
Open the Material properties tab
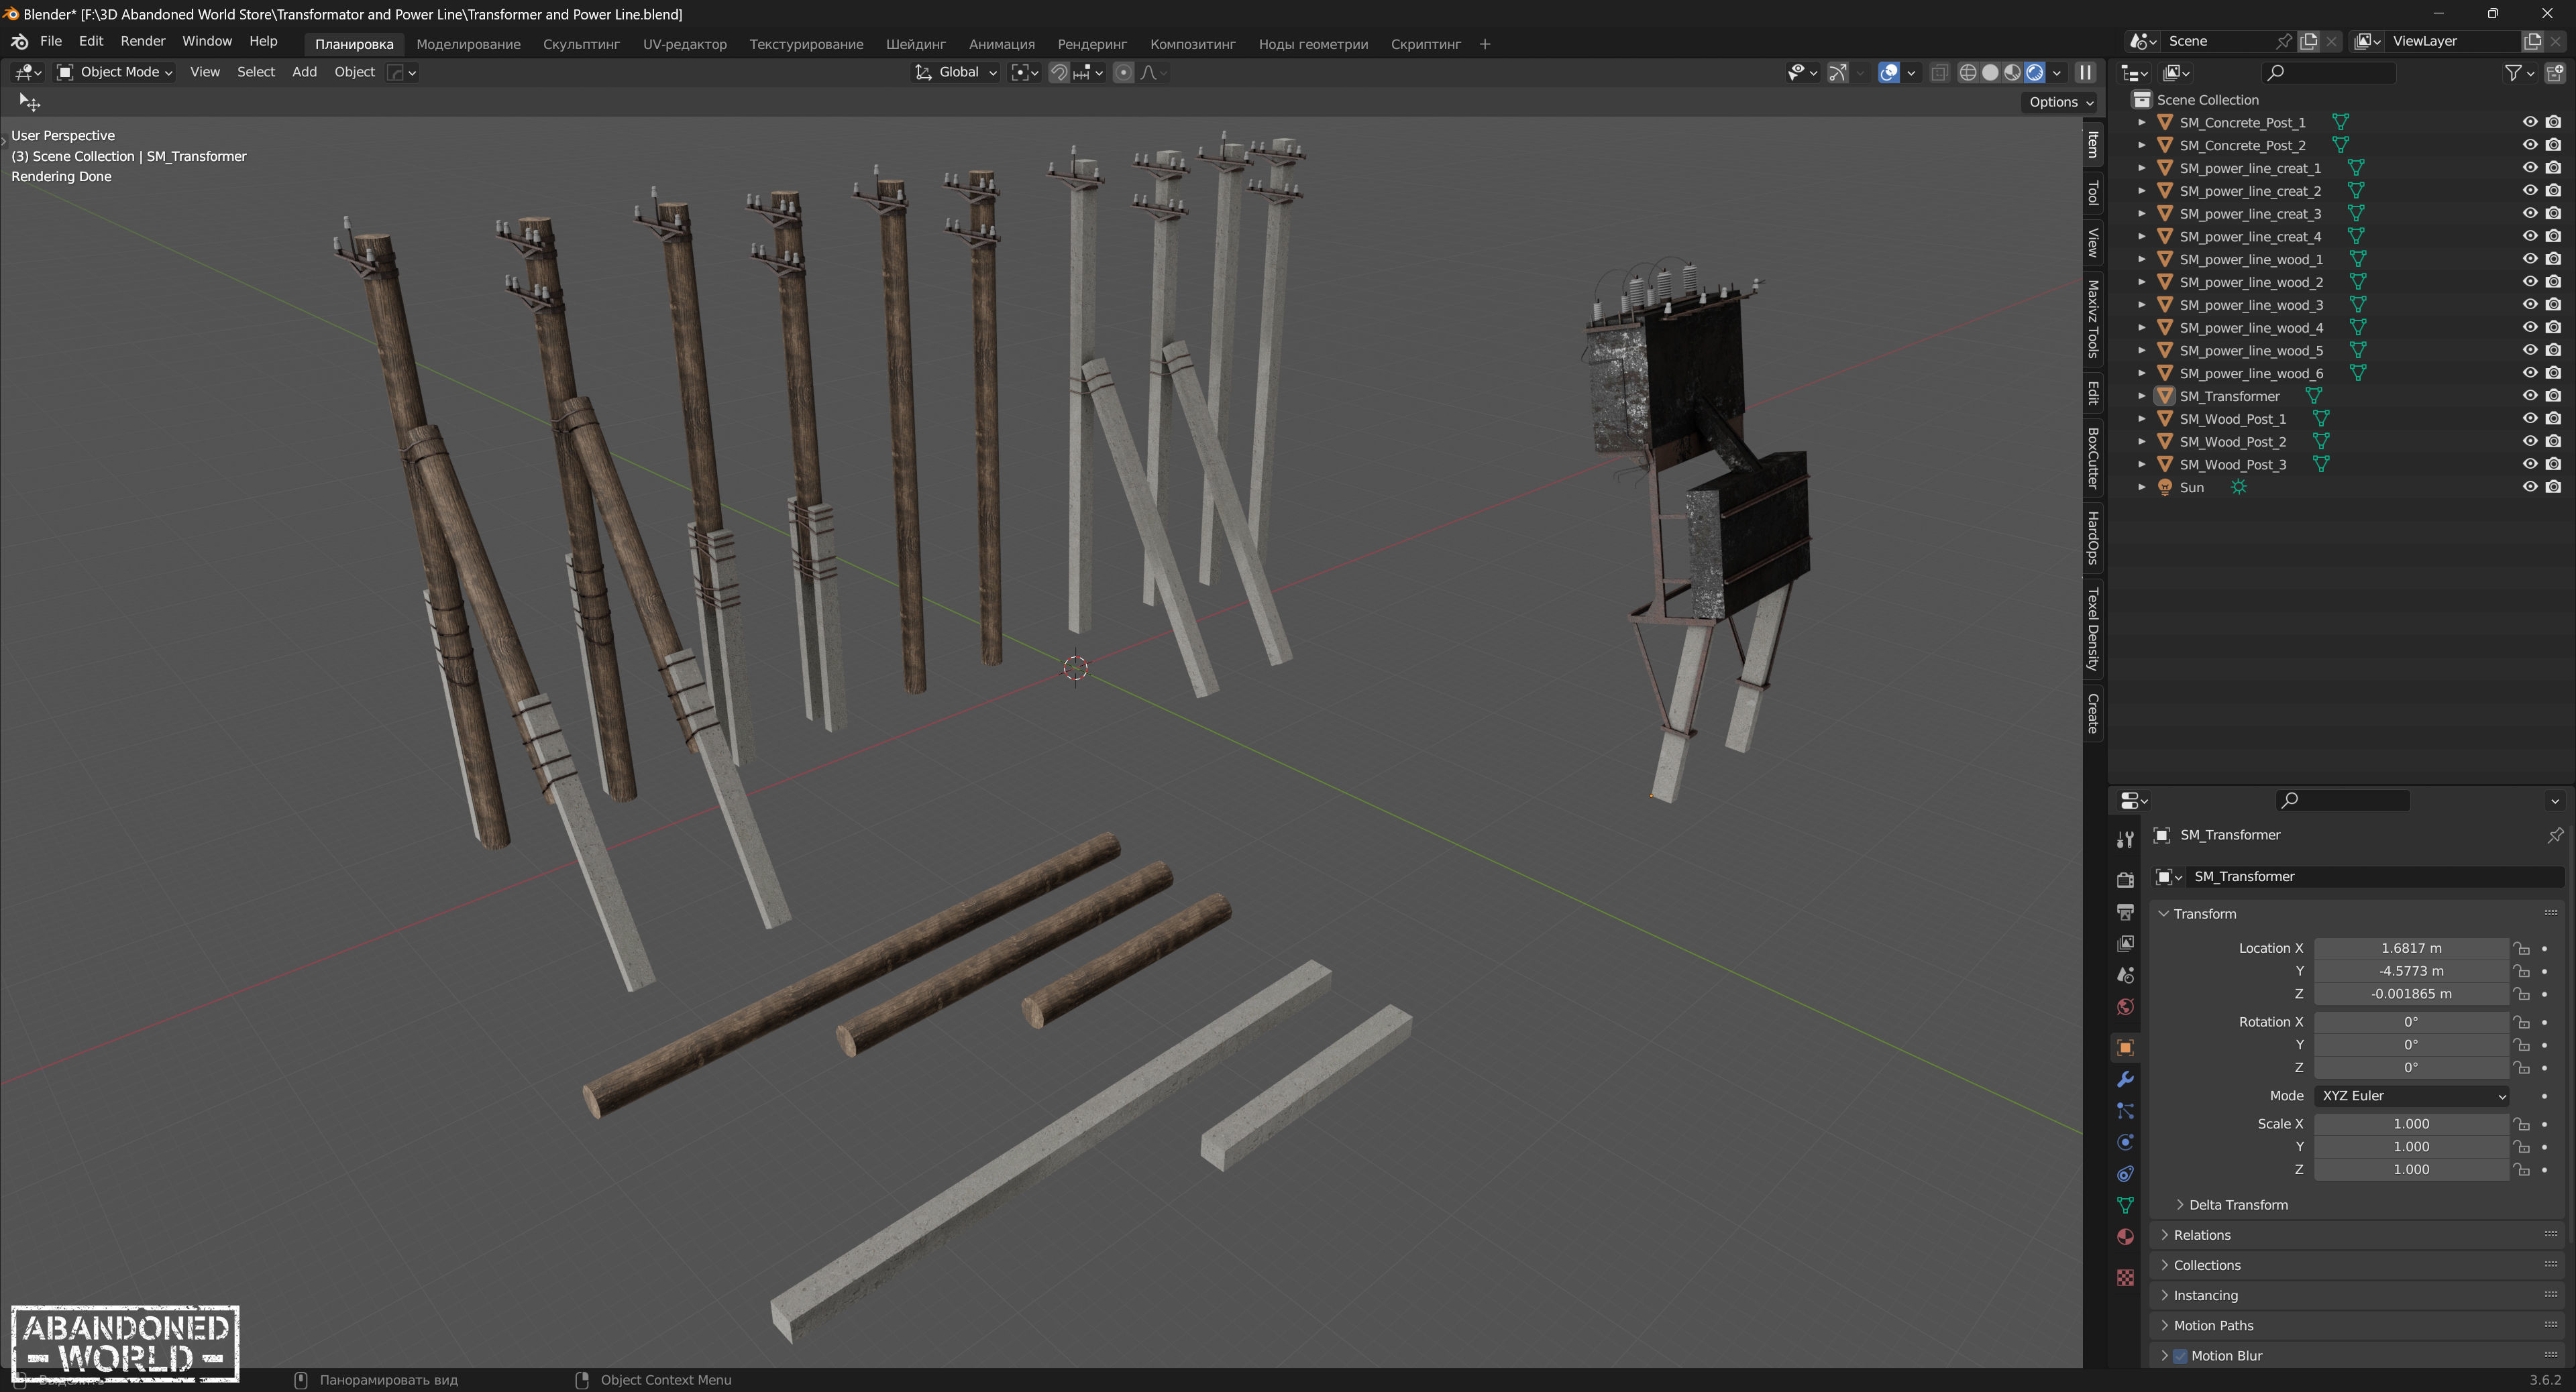[2125, 1237]
